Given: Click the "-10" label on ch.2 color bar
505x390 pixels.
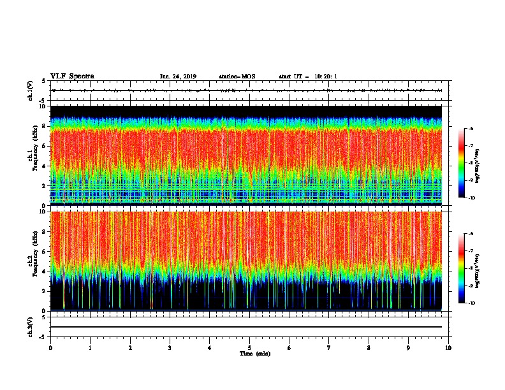Looking at the screenshot, I should [x=471, y=303].
